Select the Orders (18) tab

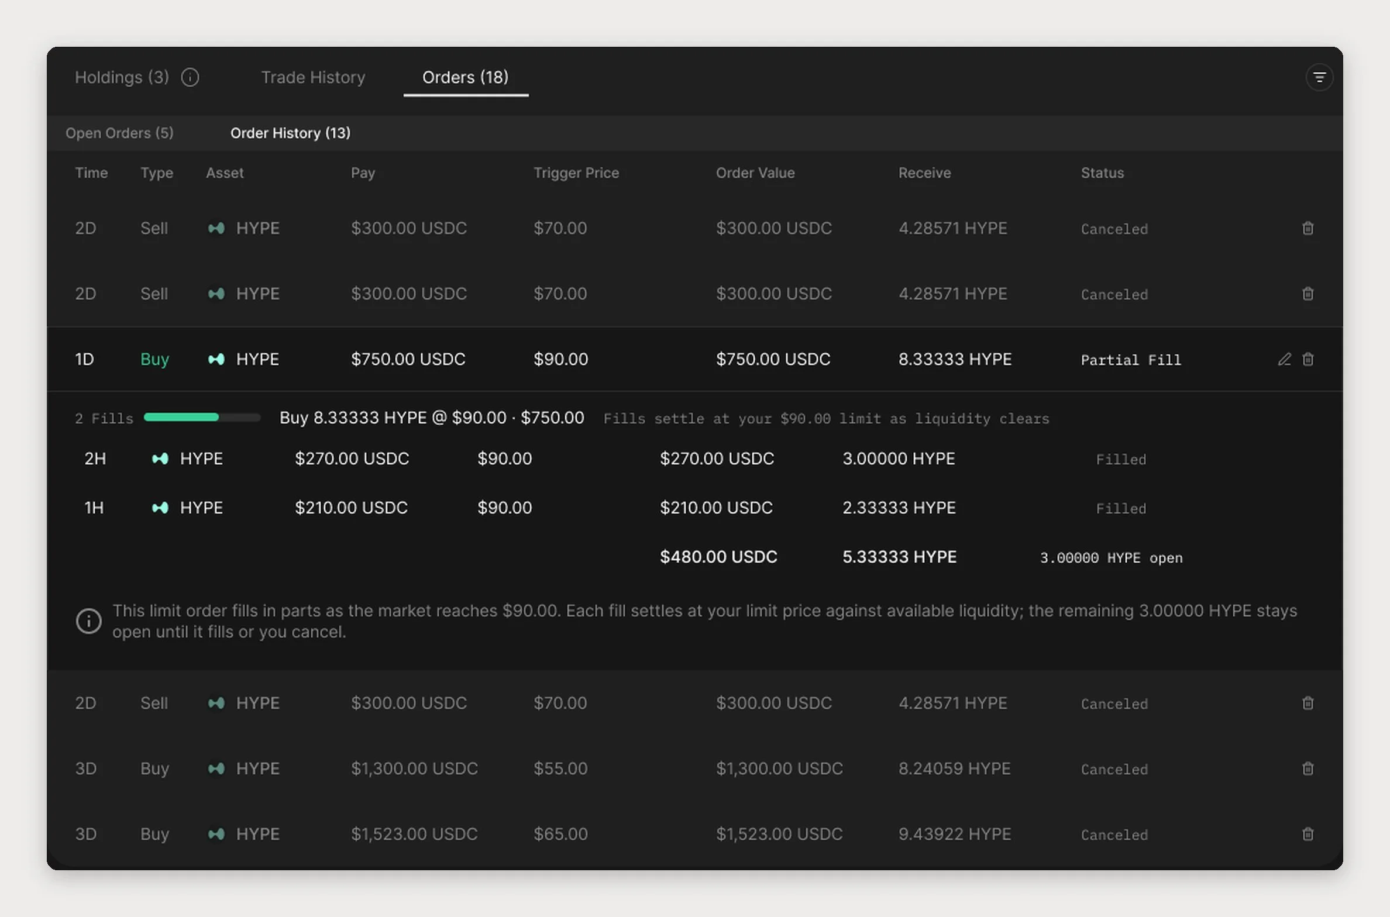point(466,77)
